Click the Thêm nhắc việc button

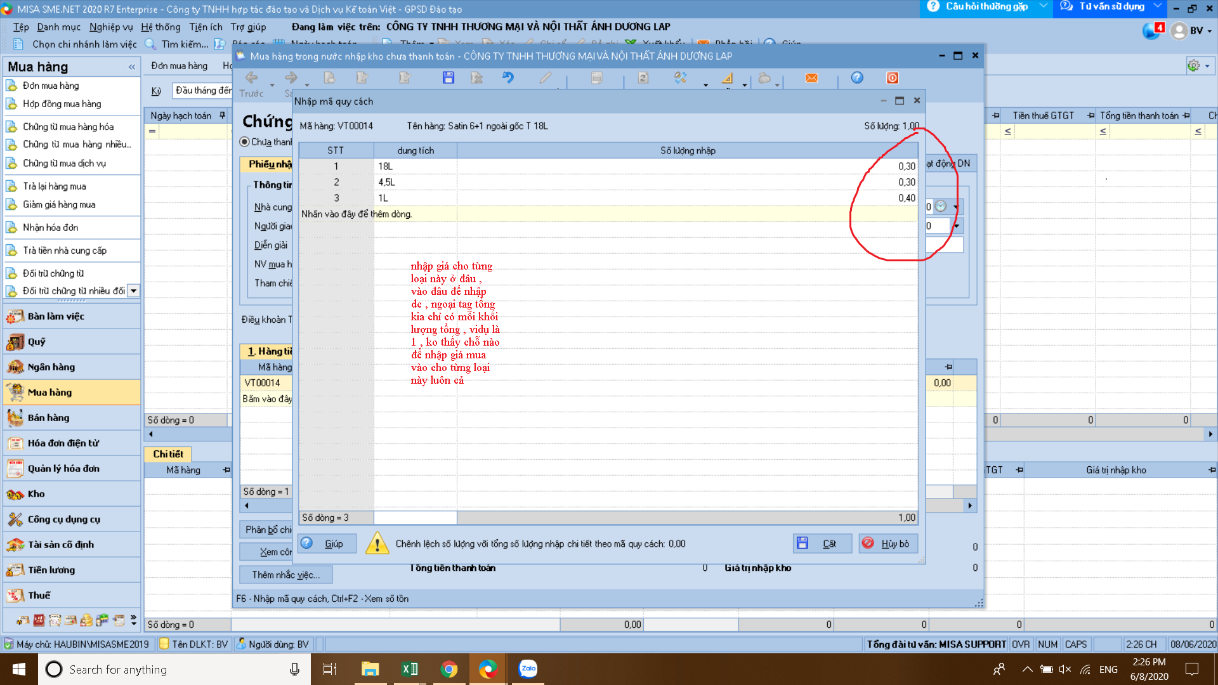click(x=286, y=575)
